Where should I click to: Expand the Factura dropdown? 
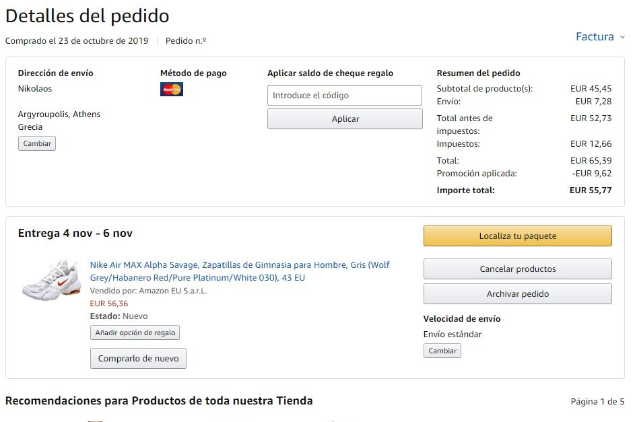tap(600, 37)
